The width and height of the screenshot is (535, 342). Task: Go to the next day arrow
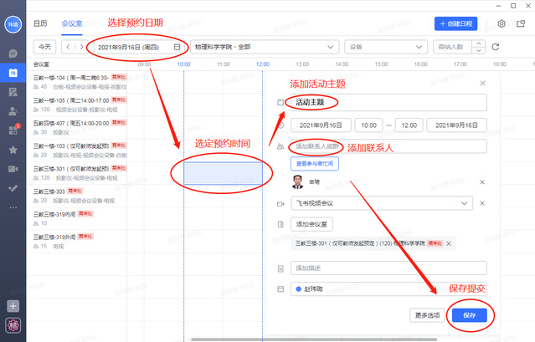coord(80,47)
